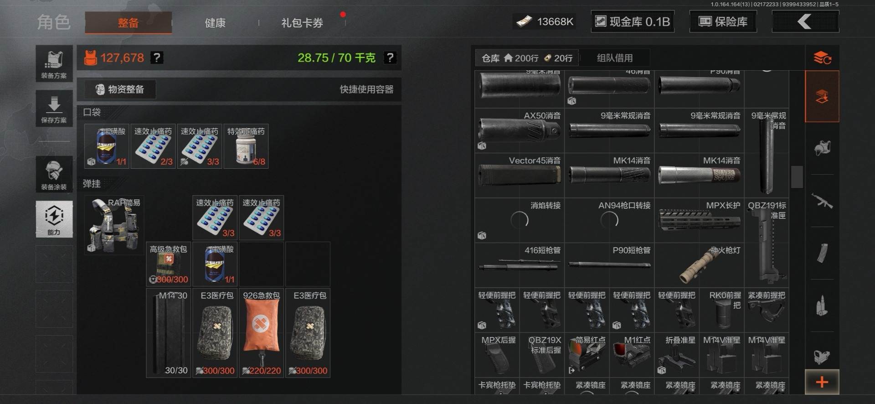Click the back arrow button at top right
Viewport: 875px width, 404px height.
(805, 21)
